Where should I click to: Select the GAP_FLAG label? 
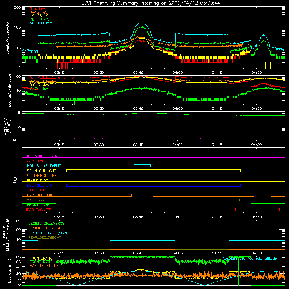click(x=35, y=161)
